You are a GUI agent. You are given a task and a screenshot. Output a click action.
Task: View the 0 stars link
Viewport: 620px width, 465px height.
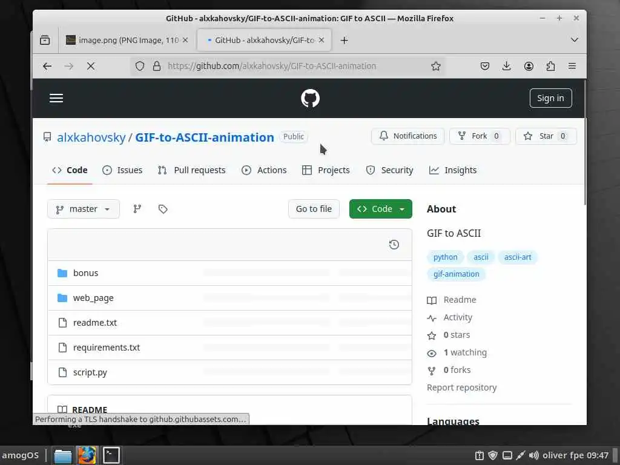click(449, 335)
